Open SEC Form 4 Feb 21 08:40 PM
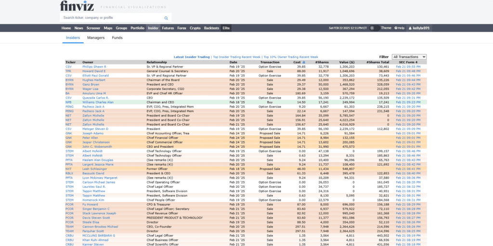Viewport: 493px width, 246px height. click(x=408, y=173)
